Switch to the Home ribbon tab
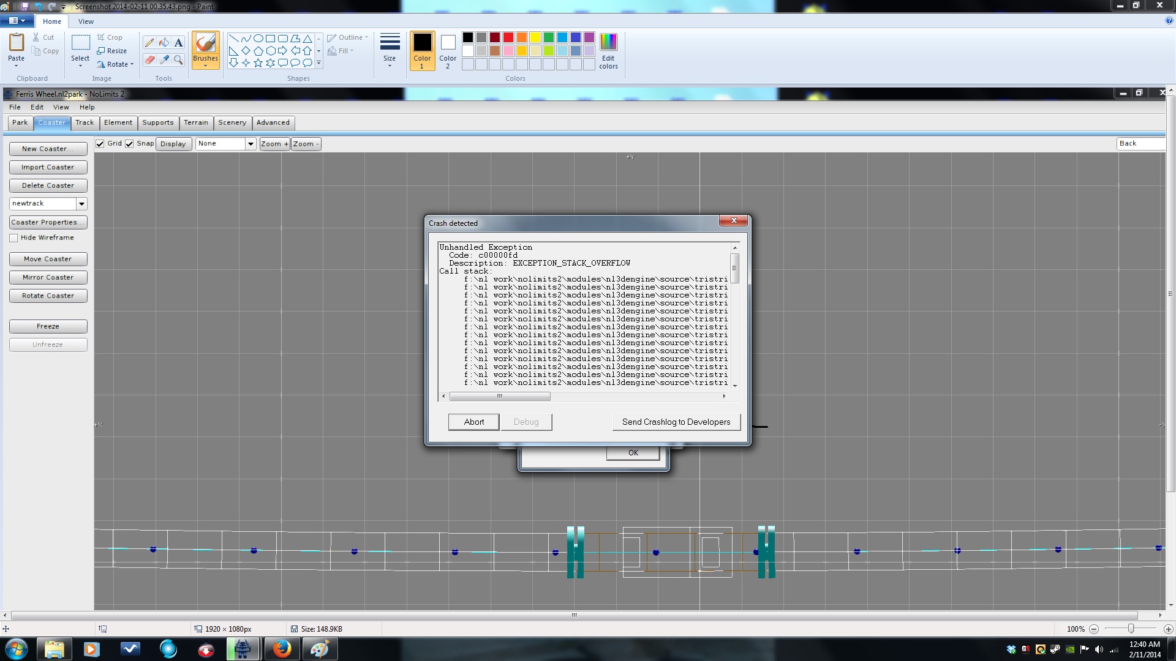The width and height of the screenshot is (1176, 661). (x=52, y=21)
